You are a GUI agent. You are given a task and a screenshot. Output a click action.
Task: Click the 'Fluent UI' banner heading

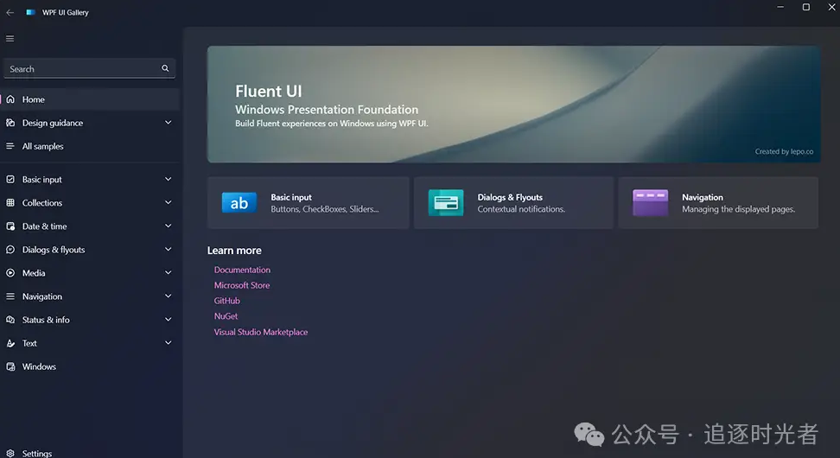tap(269, 91)
